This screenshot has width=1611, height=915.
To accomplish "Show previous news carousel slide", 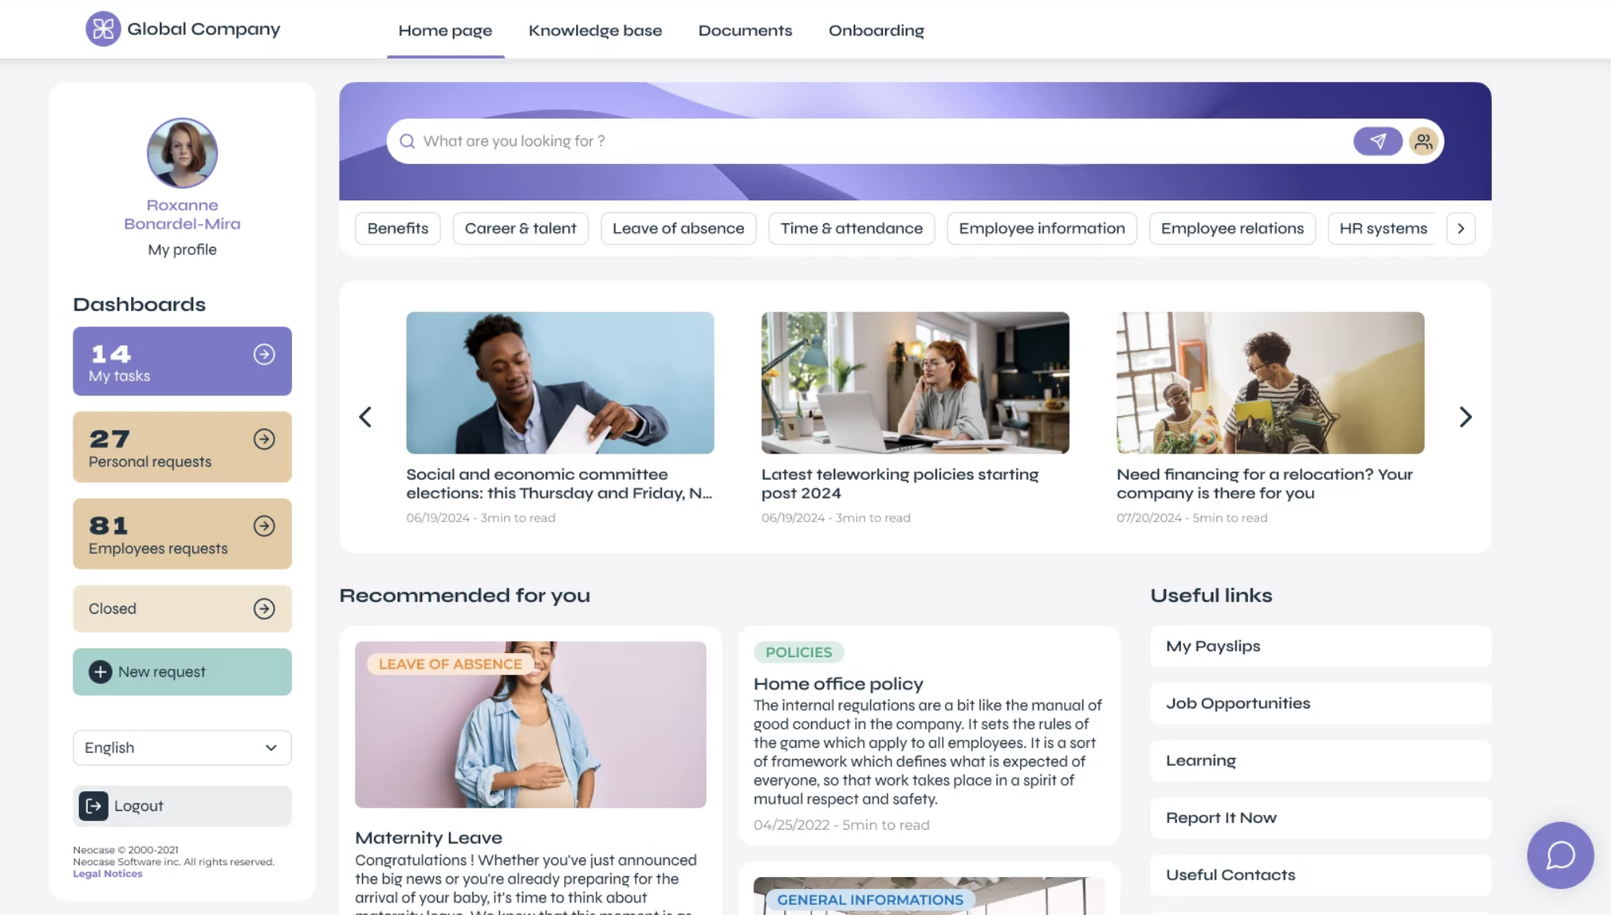I will (x=365, y=416).
